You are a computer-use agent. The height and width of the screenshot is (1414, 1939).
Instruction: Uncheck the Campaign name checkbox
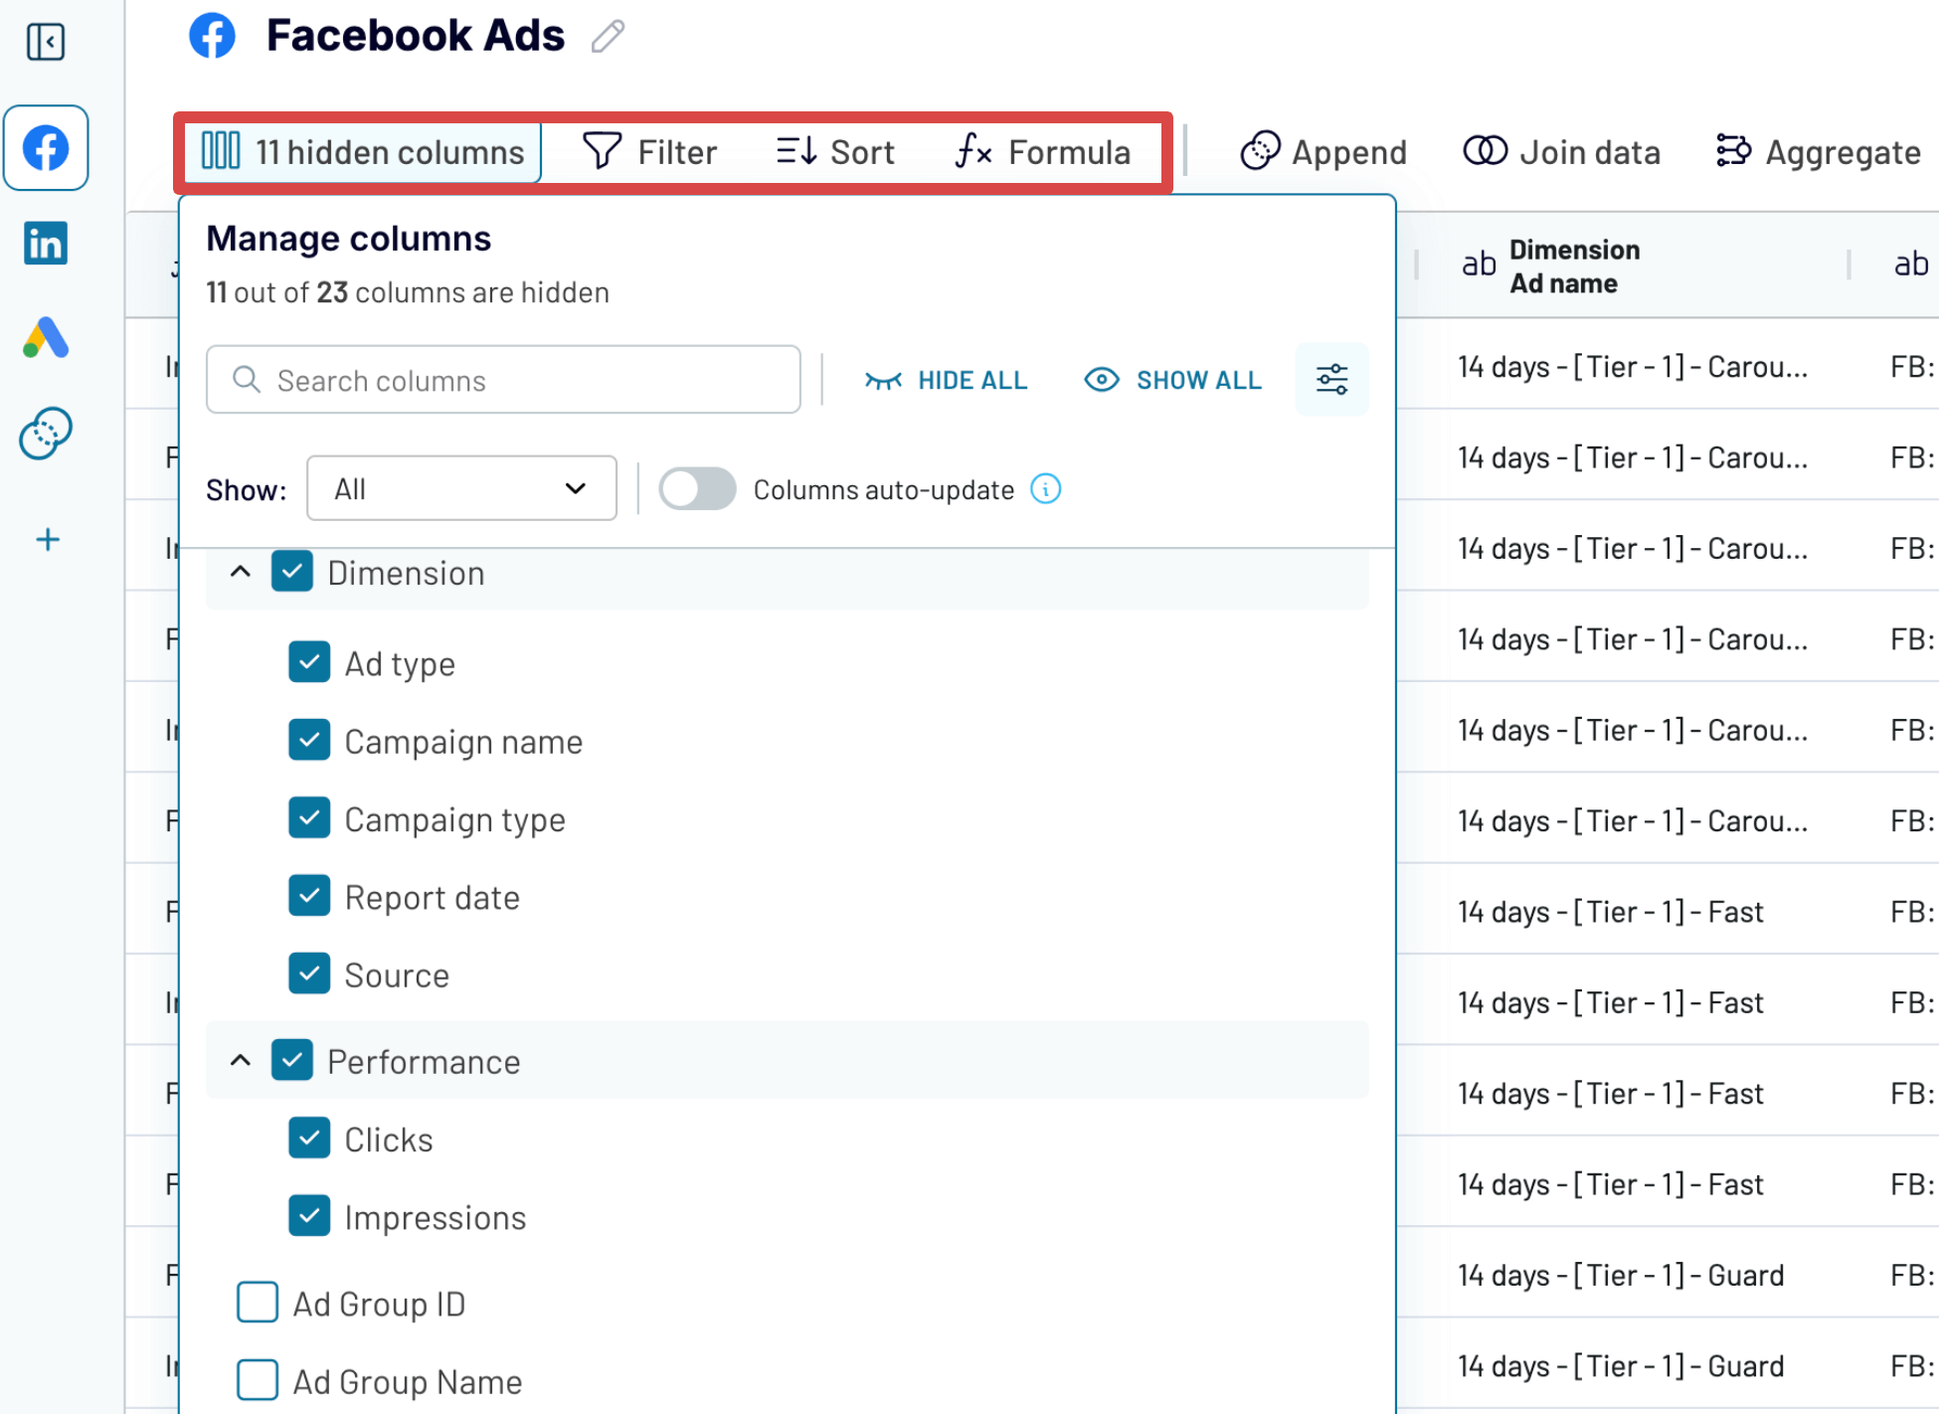(x=309, y=741)
